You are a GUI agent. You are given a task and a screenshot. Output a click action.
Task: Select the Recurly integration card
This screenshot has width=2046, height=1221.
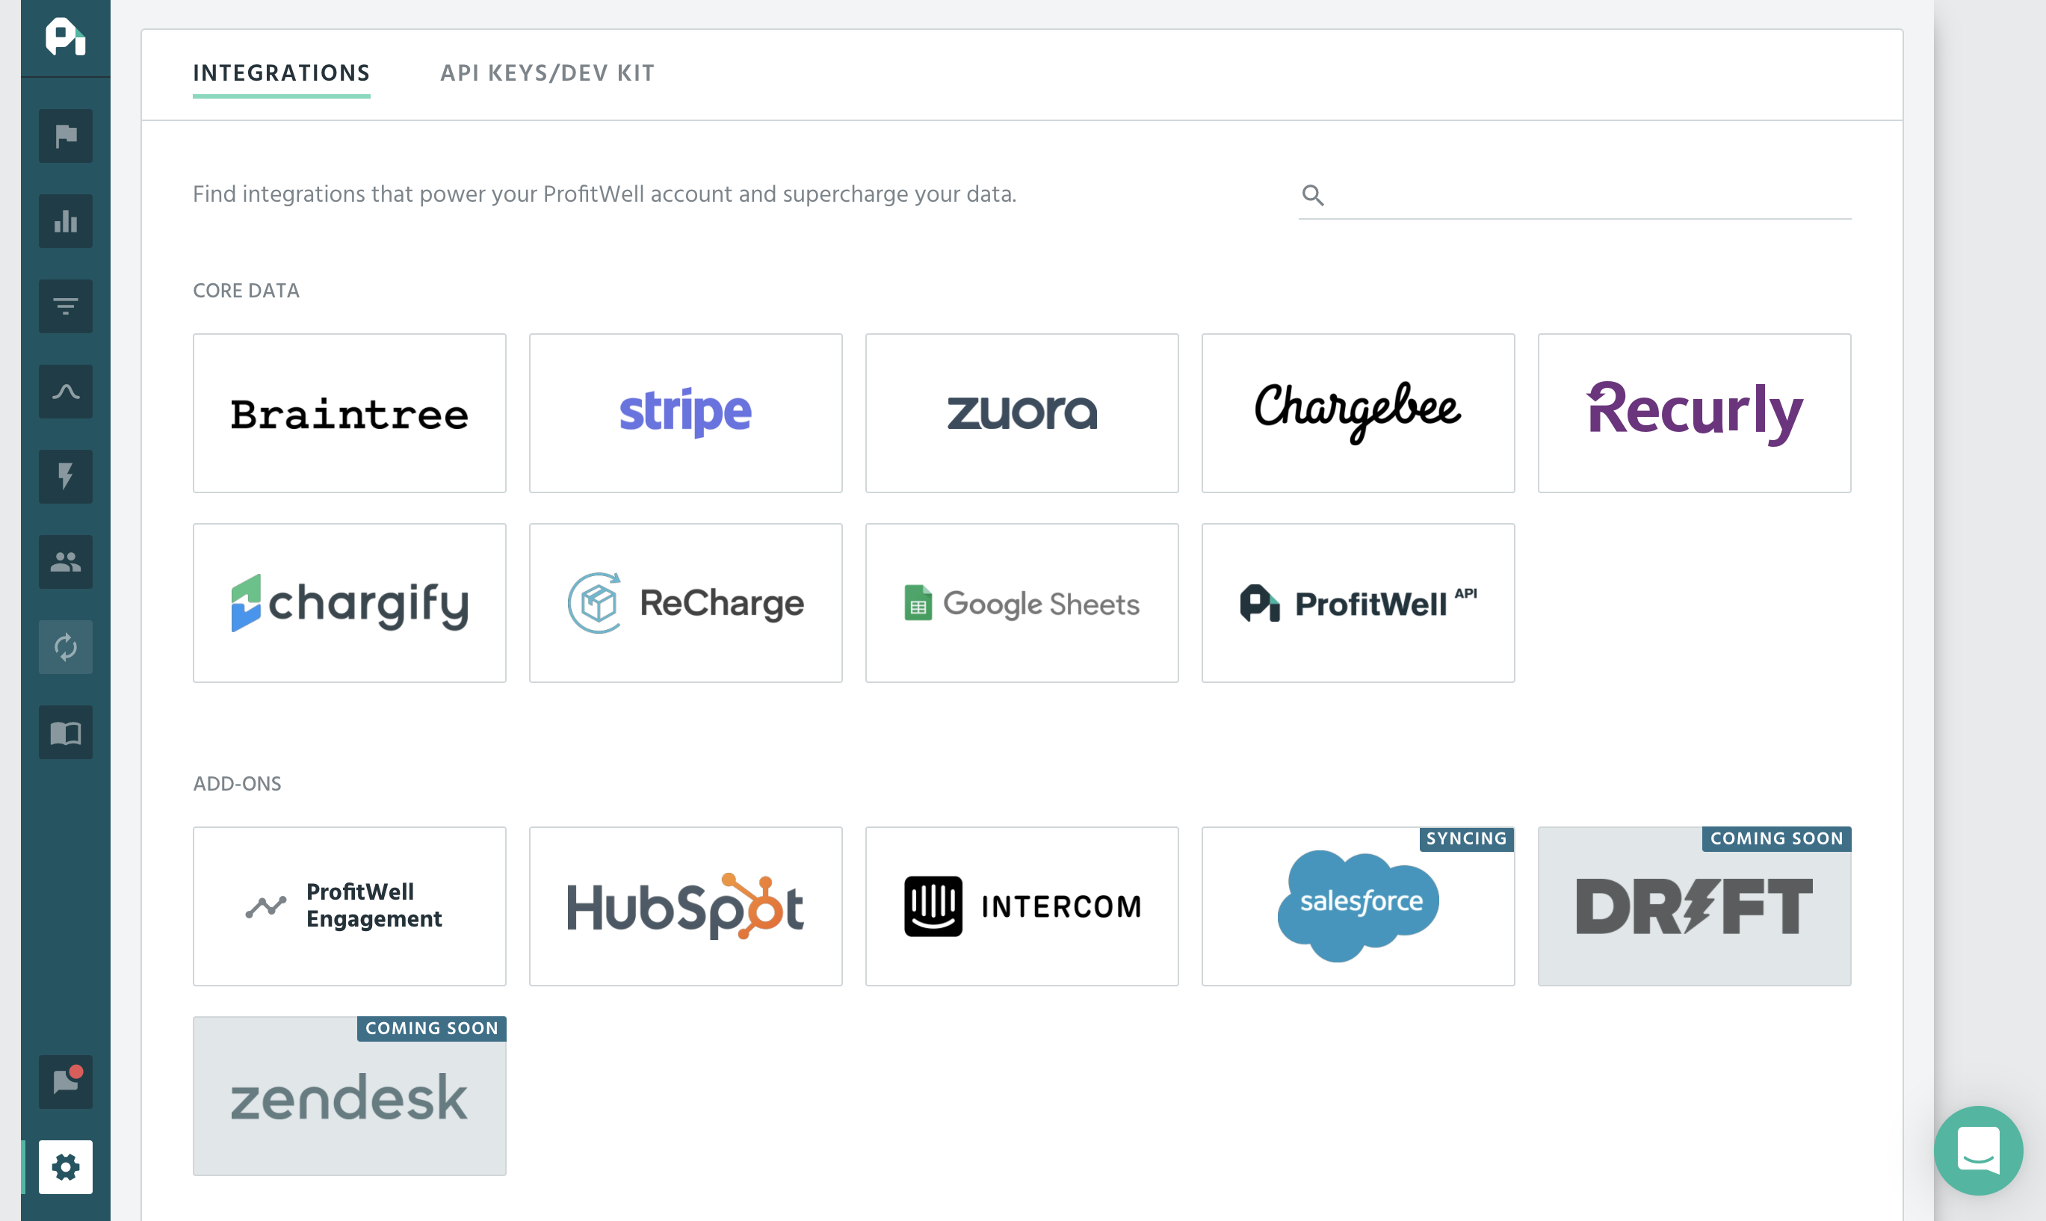click(x=1695, y=413)
